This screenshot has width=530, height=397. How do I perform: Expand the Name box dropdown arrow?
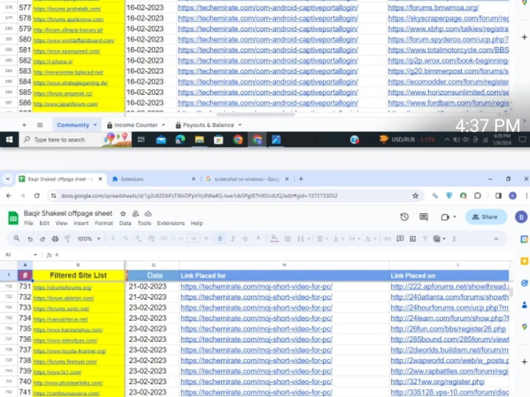tap(35, 254)
